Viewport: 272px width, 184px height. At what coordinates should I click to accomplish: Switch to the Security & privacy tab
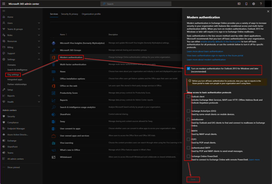coord(70,14)
